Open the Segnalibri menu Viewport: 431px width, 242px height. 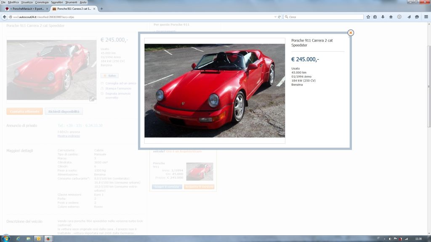57,2
